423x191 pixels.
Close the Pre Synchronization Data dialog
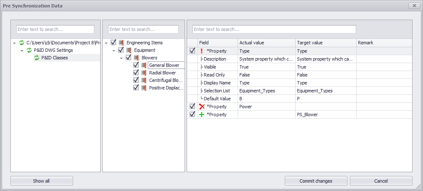[x=414, y=6]
